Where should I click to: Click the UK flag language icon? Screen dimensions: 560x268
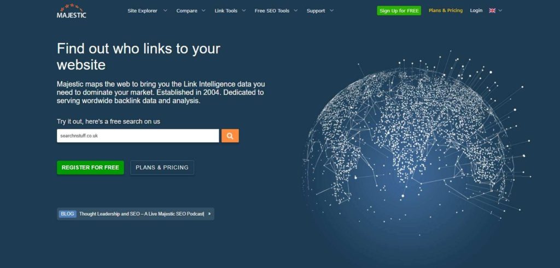pos(492,10)
